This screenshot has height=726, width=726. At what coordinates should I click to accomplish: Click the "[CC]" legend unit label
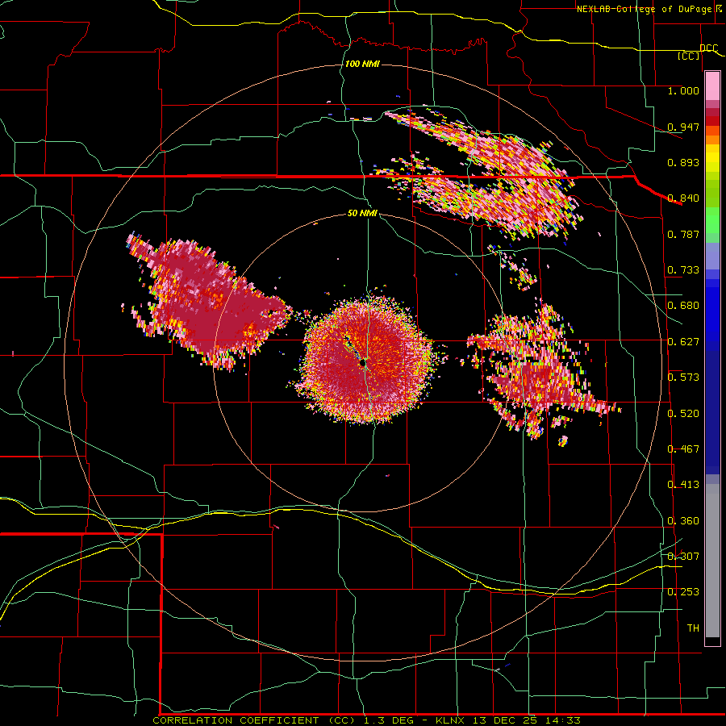[x=689, y=56]
